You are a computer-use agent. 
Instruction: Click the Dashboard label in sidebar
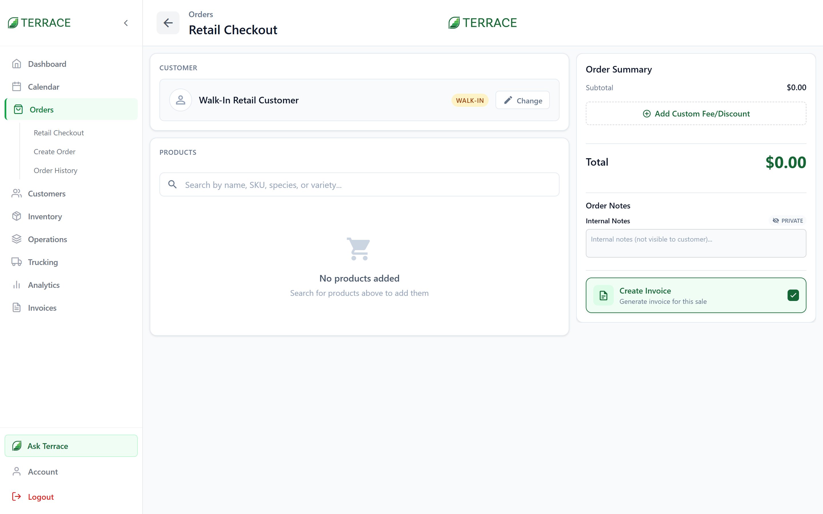pyautogui.click(x=47, y=64)
